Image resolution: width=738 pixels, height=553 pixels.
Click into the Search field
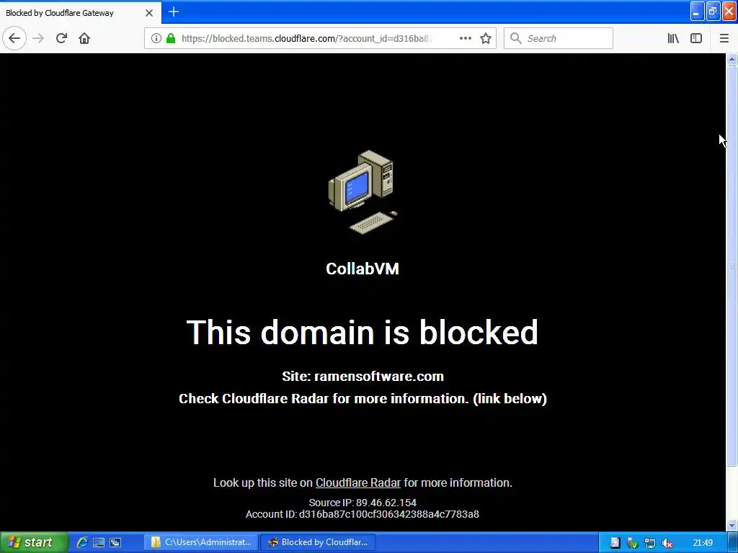click(x=559, y=38)
